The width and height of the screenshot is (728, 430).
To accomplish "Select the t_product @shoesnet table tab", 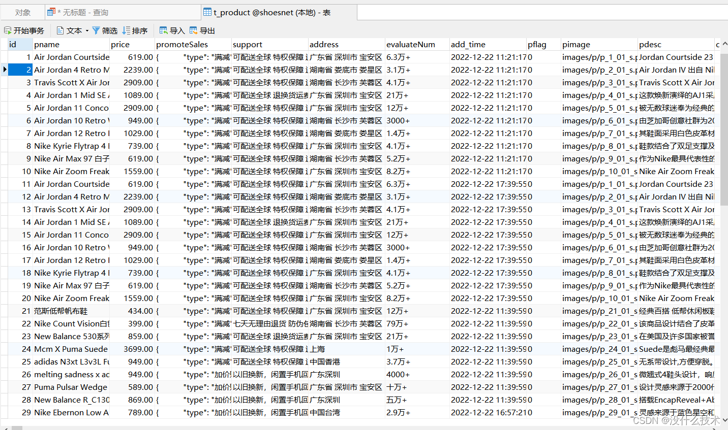I will [279, 12].
